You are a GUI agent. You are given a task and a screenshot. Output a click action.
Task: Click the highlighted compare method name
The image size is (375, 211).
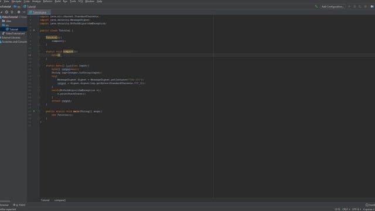coord(68,52)
